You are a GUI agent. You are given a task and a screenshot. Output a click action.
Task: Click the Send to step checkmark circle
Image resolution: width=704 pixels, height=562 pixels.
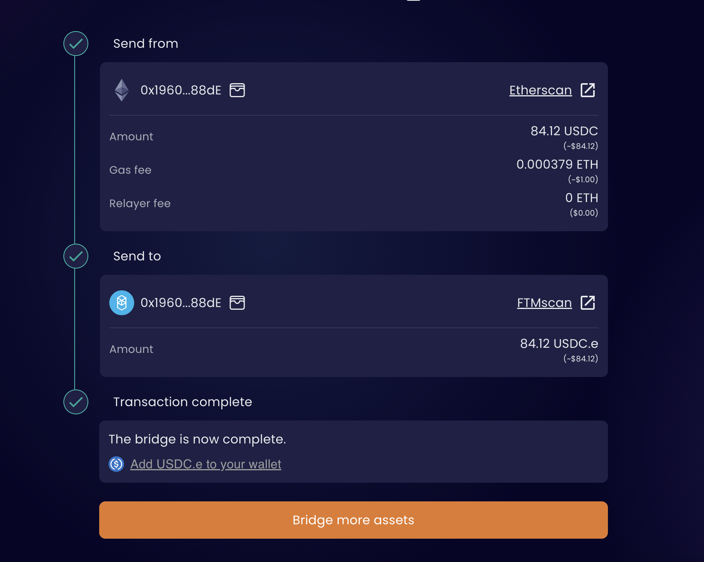[76, 256]
